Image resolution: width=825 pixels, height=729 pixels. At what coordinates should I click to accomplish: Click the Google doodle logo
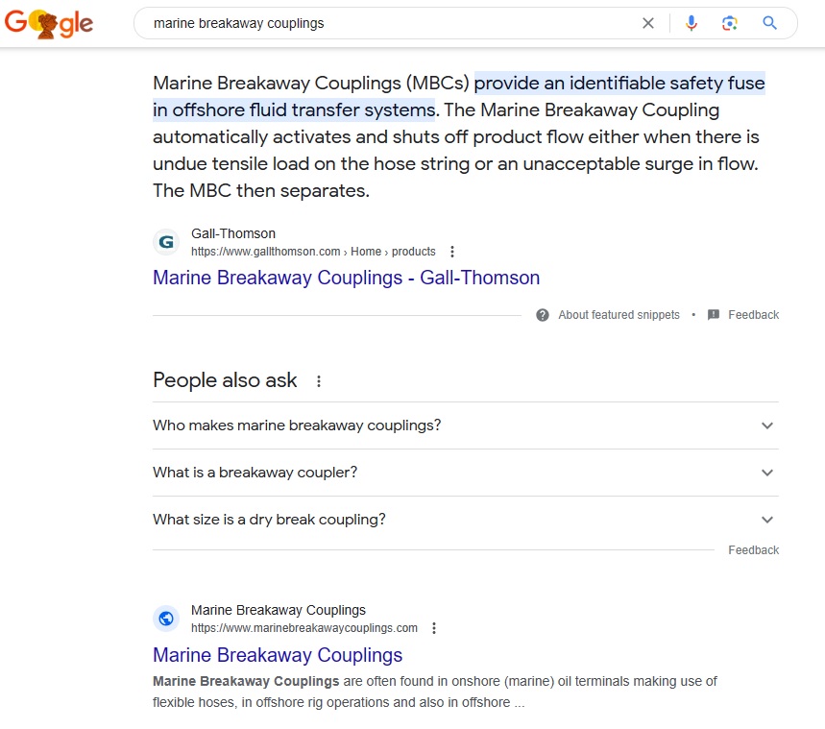coord(49,23)
